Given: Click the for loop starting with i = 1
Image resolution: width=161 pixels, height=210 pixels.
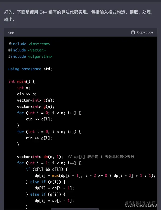Looking at the screenshot, I should [x=49, y=163].
